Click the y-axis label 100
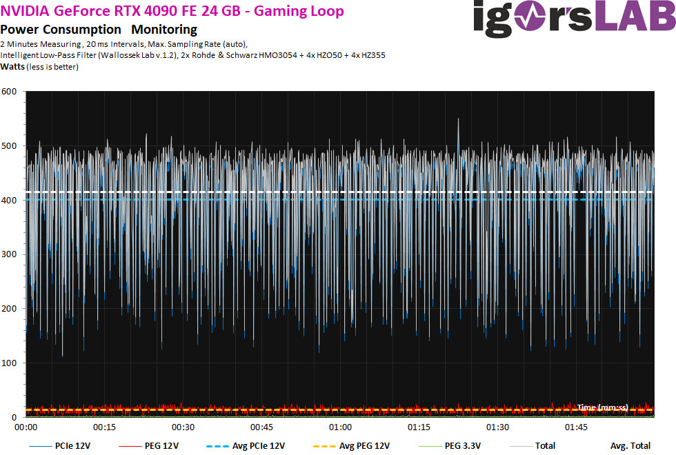Screen dimensions: 676x455 click(9, 363)
